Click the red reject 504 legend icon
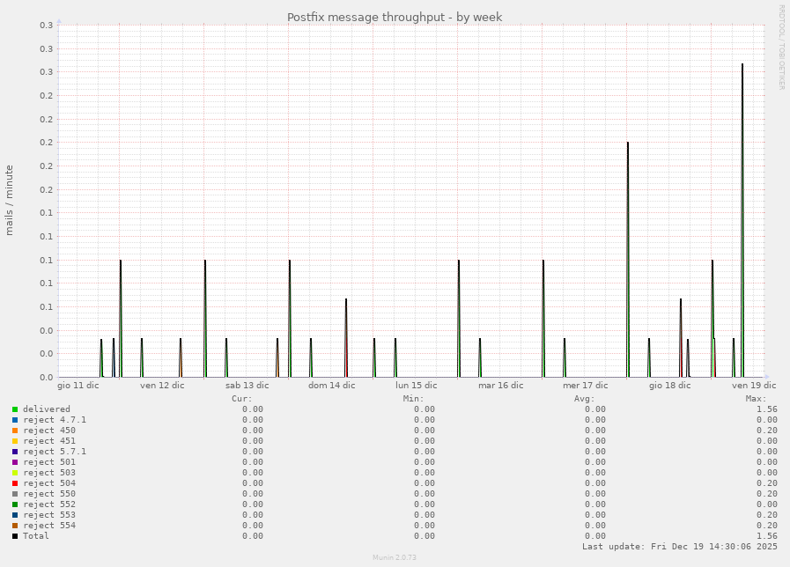This screenshot has width=790, height=567. [x=14, y=482]
